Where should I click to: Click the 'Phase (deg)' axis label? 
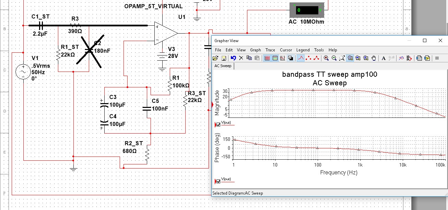217,148
